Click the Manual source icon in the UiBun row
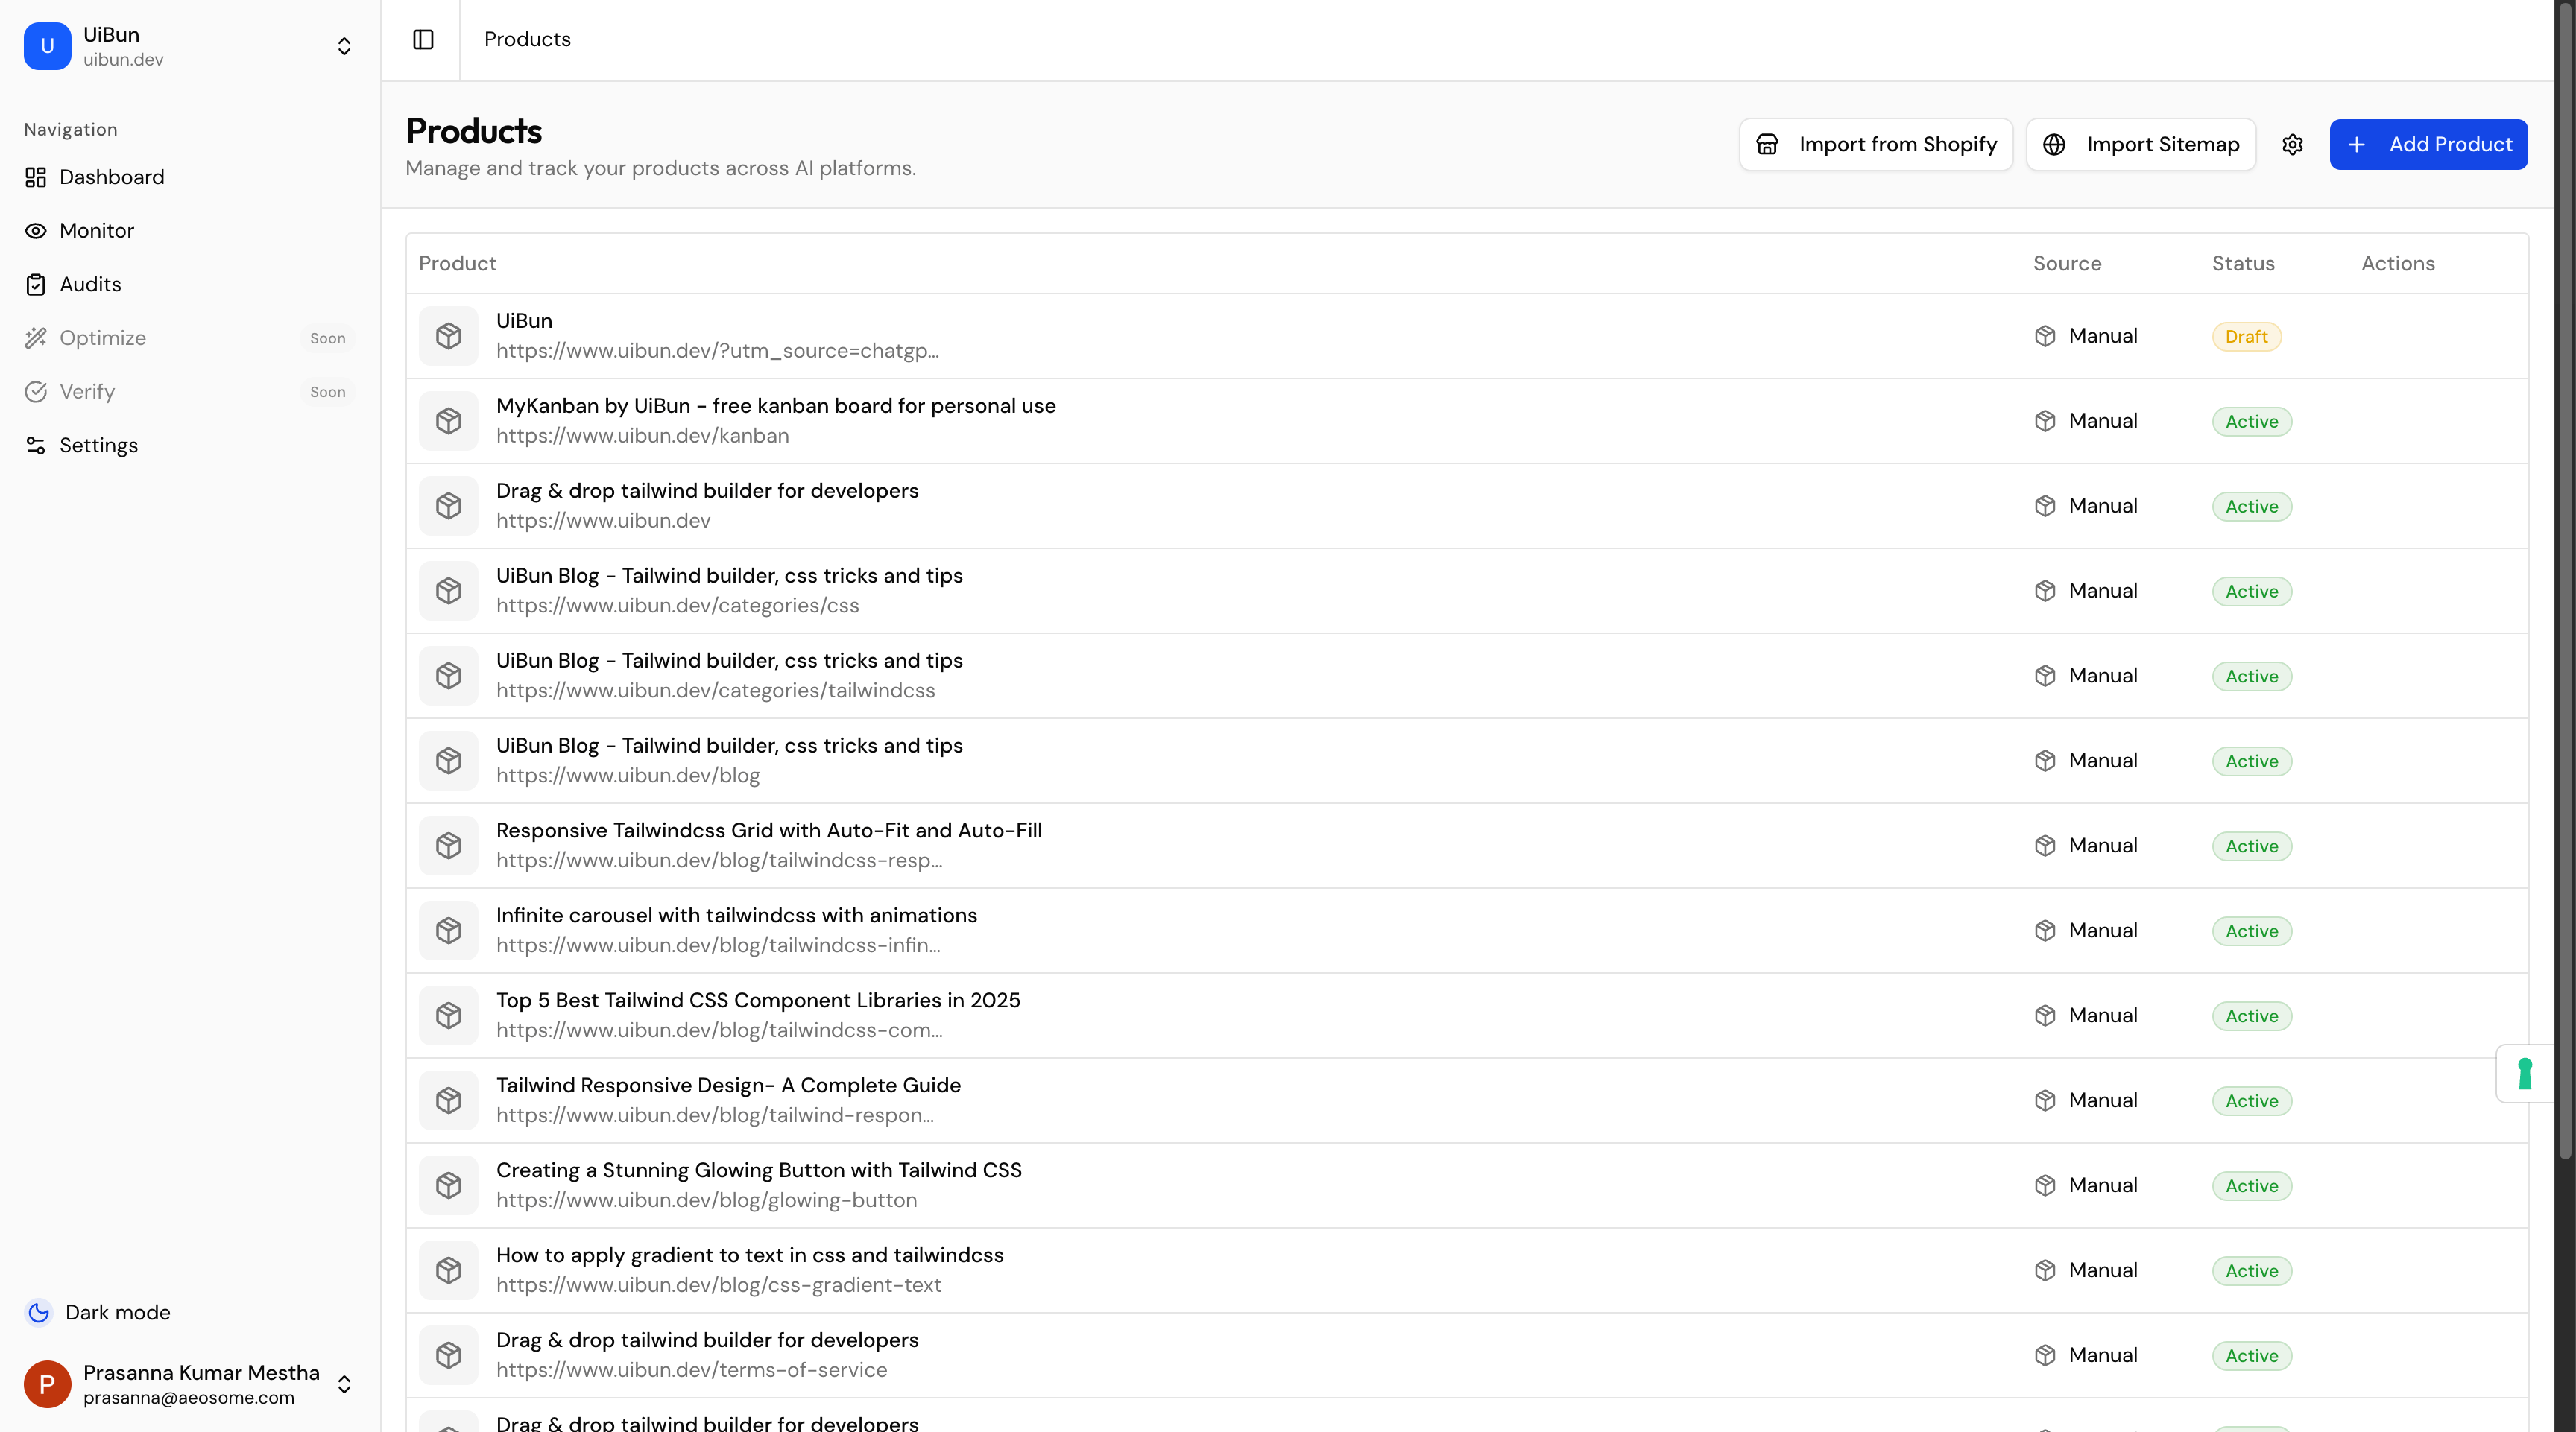This screenshot has width=2576, height=1432. pyautogui.click(x=2044, y=336)
